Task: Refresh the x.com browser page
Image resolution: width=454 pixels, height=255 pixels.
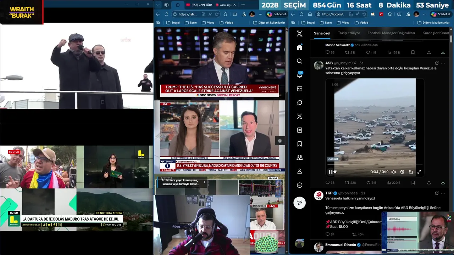Action: 301,14
